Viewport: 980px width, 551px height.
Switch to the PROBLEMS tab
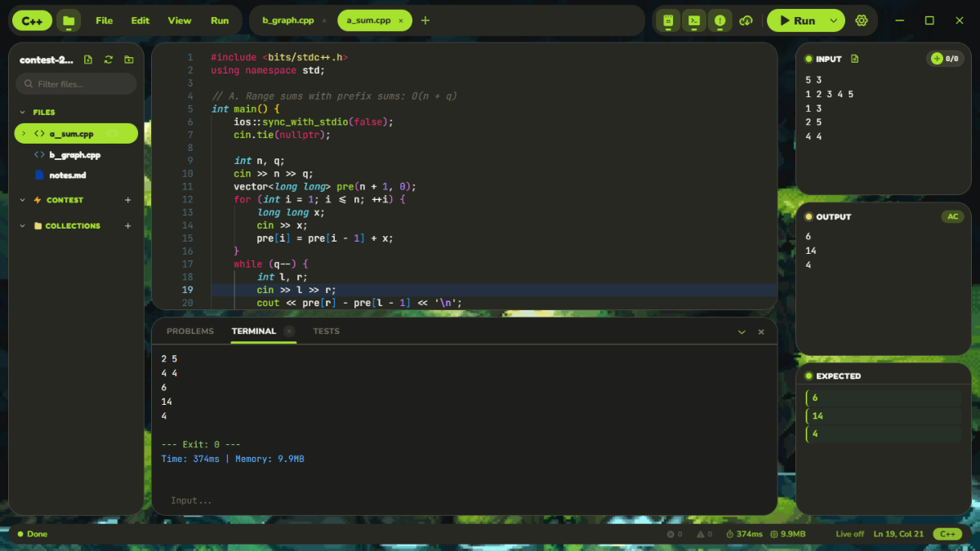click(190, 331)
